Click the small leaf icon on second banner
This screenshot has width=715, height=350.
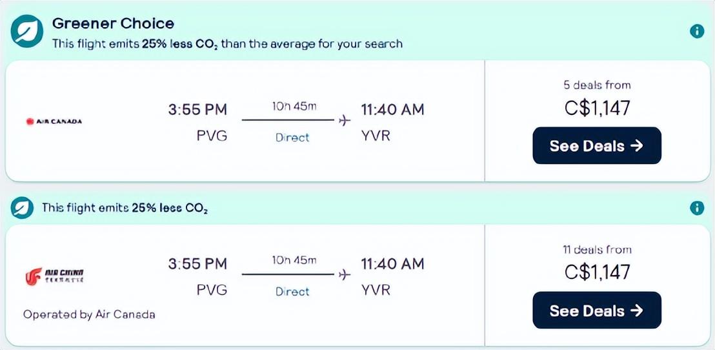pos(23,208)
